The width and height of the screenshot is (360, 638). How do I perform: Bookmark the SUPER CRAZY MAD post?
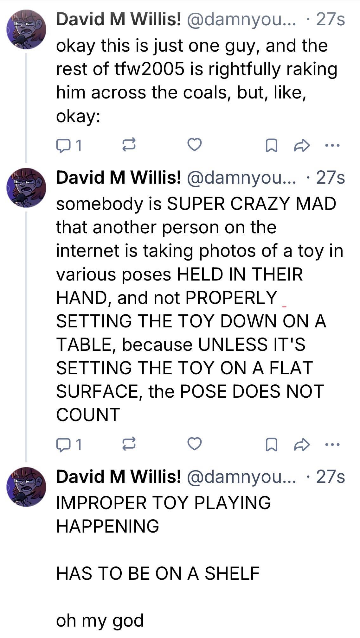[271, 445]
